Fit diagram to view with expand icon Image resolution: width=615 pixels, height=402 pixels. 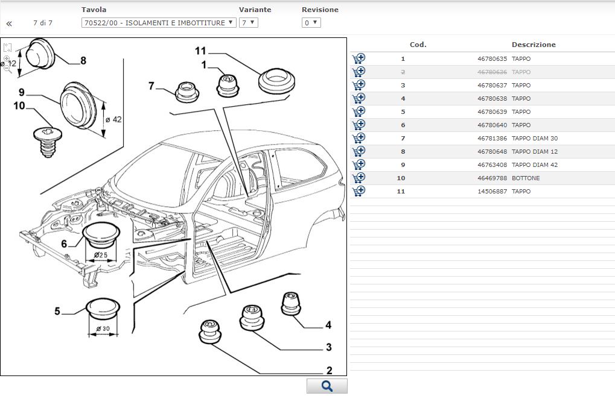click(x=7, y=48)
